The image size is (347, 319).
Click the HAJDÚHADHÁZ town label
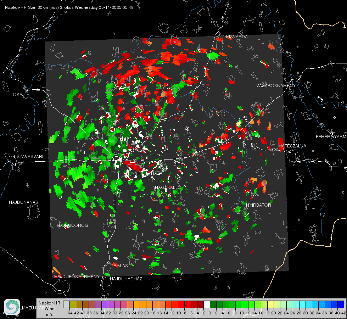(126, 279)
